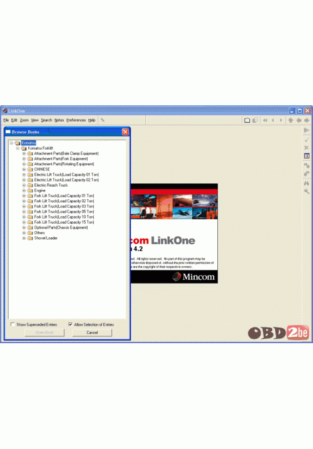Viewport: 313px width, 449px height.
Task: Click the blue-topped window icon in the right sidebar
Action: 307,156
